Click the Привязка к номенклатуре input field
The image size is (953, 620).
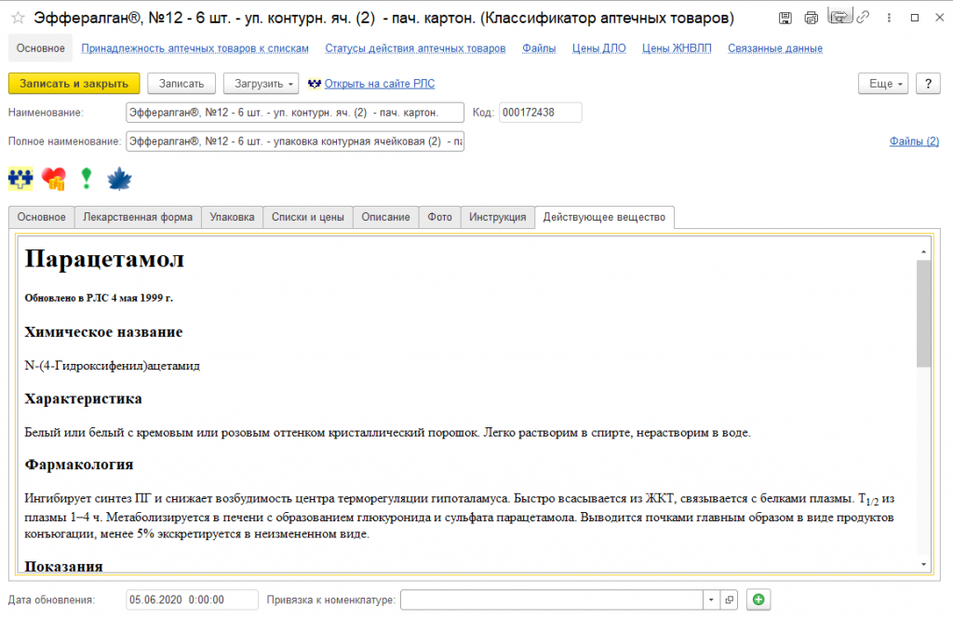tap(551, 600)
